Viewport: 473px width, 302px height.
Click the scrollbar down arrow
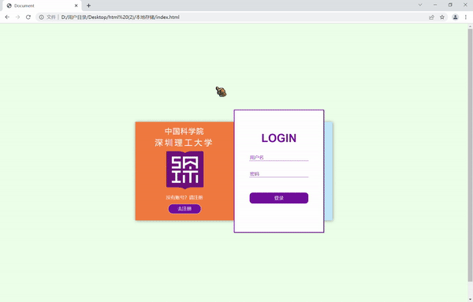470,299
